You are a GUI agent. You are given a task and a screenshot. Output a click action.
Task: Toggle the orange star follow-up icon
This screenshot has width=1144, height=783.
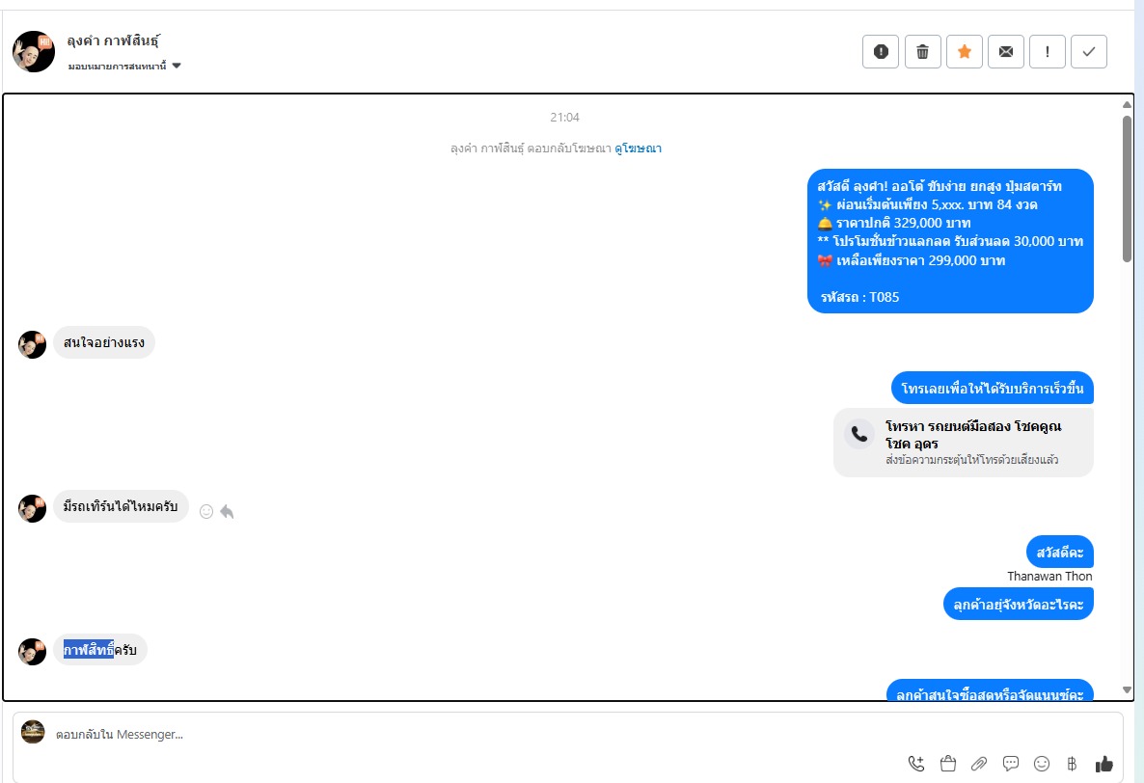coord(965,52)
